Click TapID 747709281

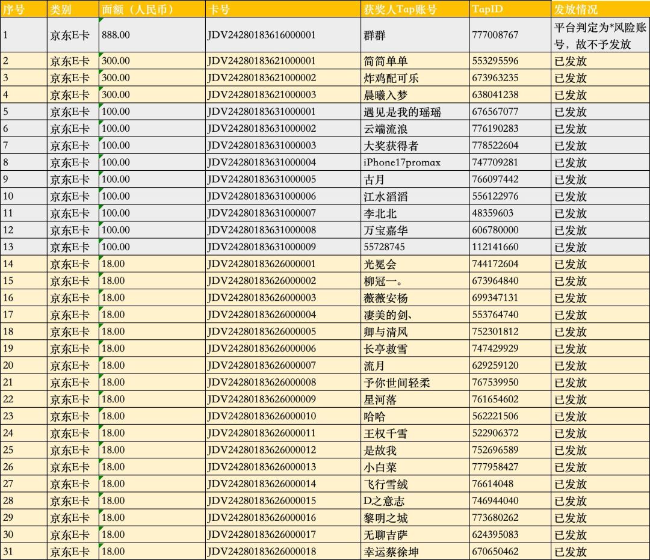pos(495,162)
